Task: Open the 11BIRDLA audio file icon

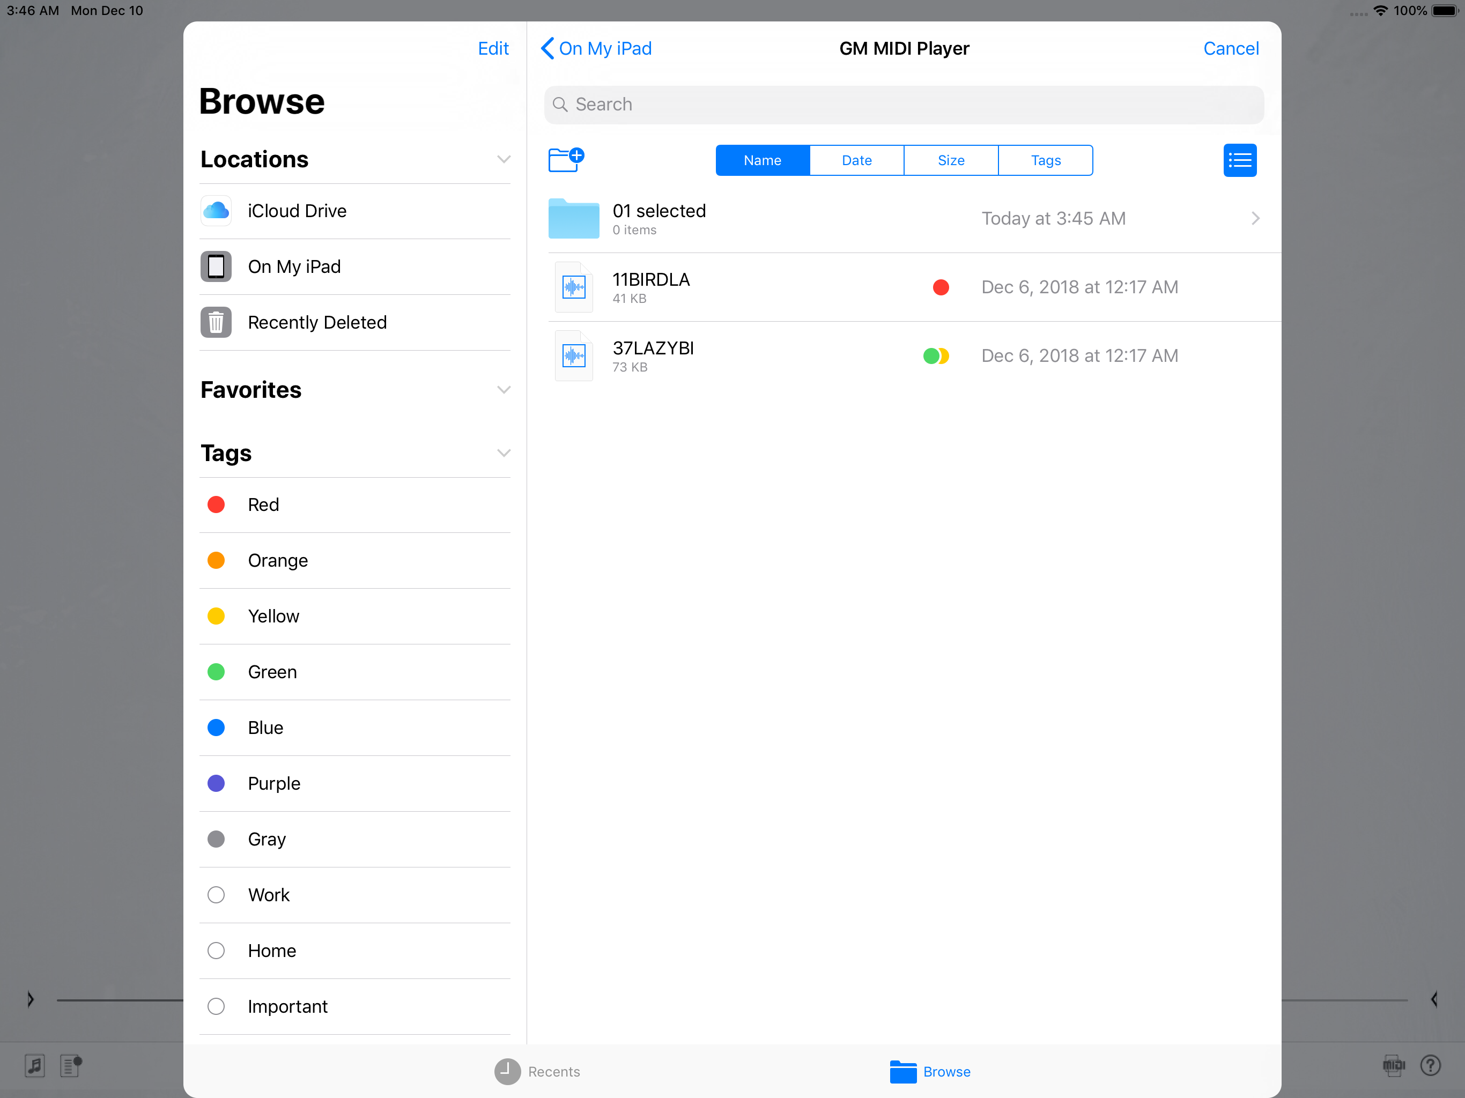Action: click(574, 287)
